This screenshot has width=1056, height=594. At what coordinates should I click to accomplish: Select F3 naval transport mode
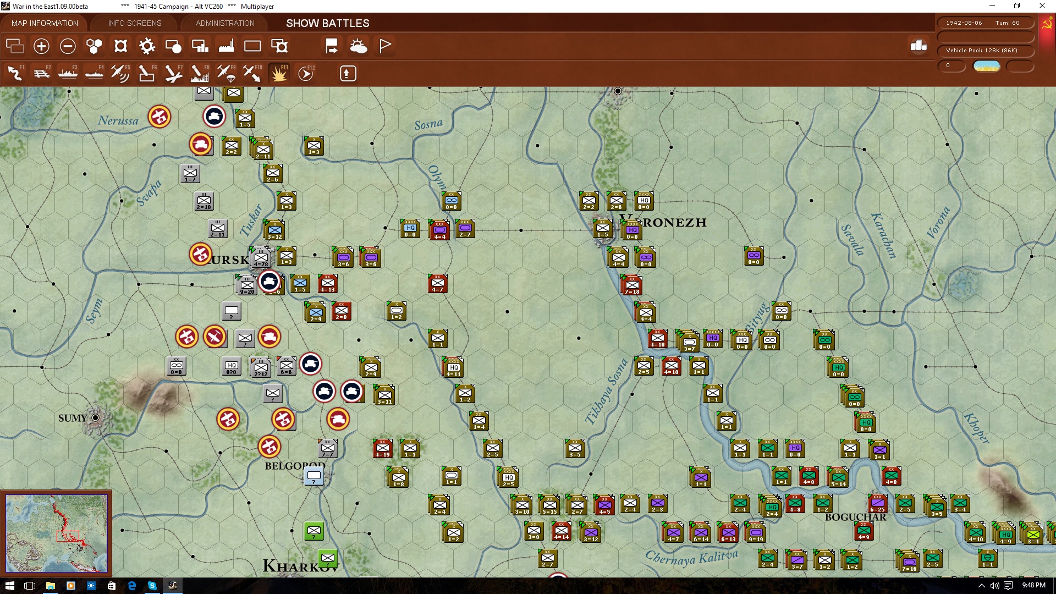point(68,73)
